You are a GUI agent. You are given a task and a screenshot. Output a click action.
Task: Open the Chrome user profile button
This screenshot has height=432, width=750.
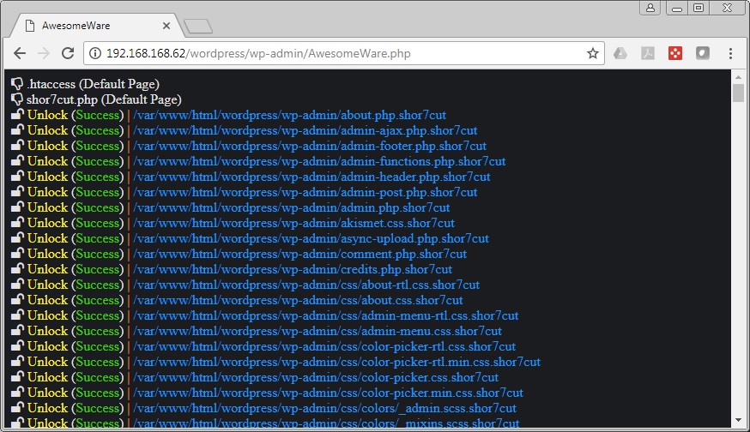650,8
